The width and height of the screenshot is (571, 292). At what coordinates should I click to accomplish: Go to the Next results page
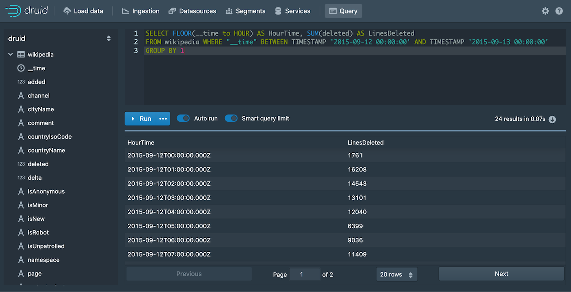tap(502, 274)
